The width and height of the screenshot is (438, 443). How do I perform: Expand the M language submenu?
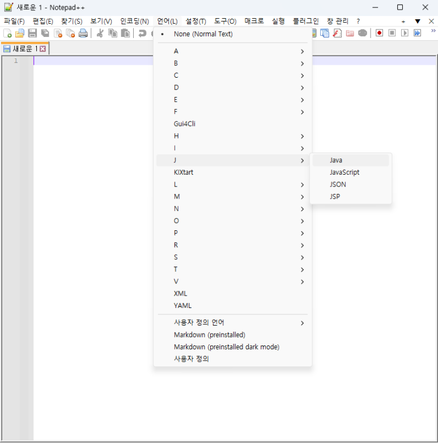[233, 197]
